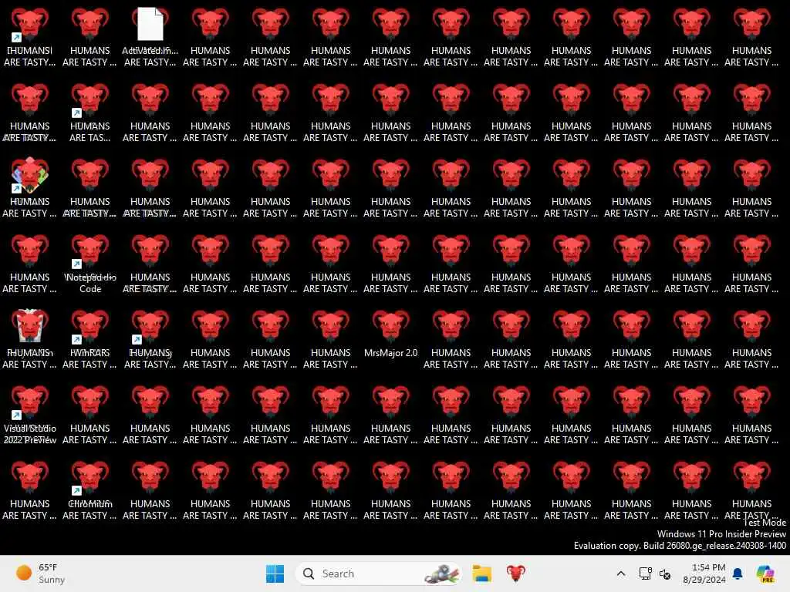
Task: Select the colorful diamond shortcut on the desktop
Action: 30,175
